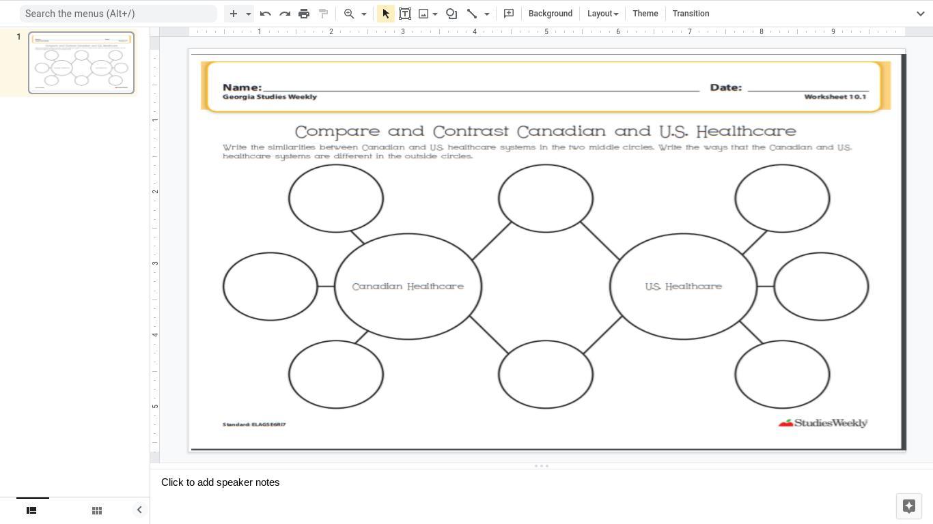Click the Background button
This screenshot has height=524, width=933.
pos(550,14)
